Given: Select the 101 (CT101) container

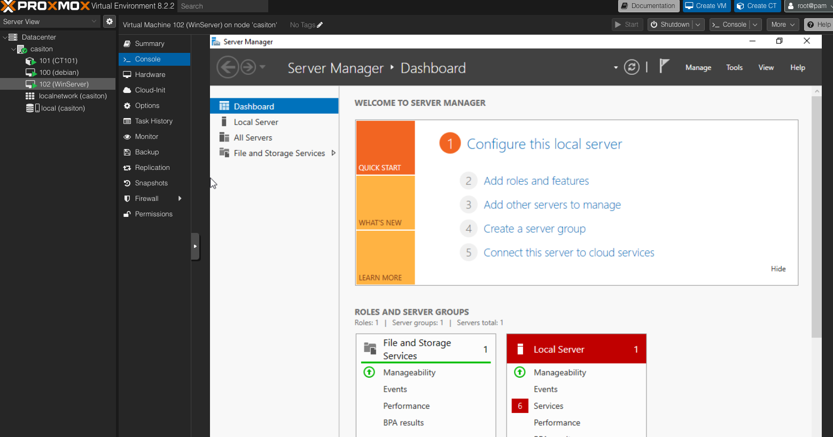Looking at the screenshot, I should tap(58, 61).
